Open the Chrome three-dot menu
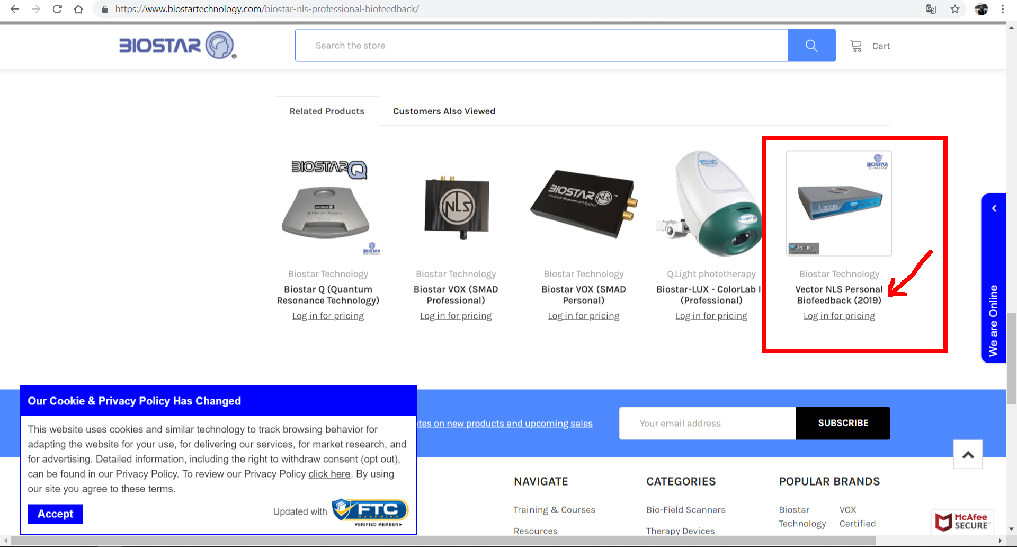Image resolution: width=1017 pixels, height=547 pixels. pos(1002,9)
